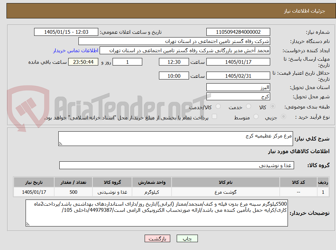Click the تعداد / مقدار column header
Image resolution: width=336 pixels, height=250 pixels.
73,182
